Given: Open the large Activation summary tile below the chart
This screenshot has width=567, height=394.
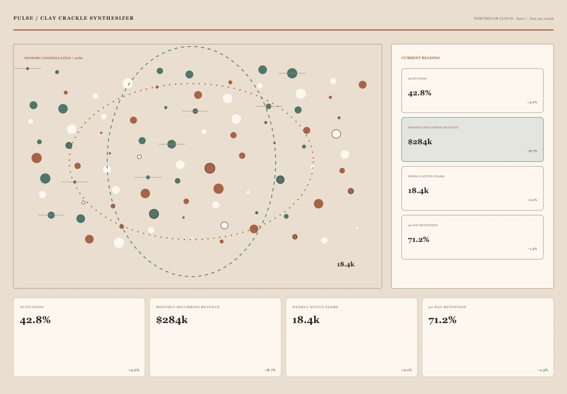Looking at the screenshot, I should (79, 337).
